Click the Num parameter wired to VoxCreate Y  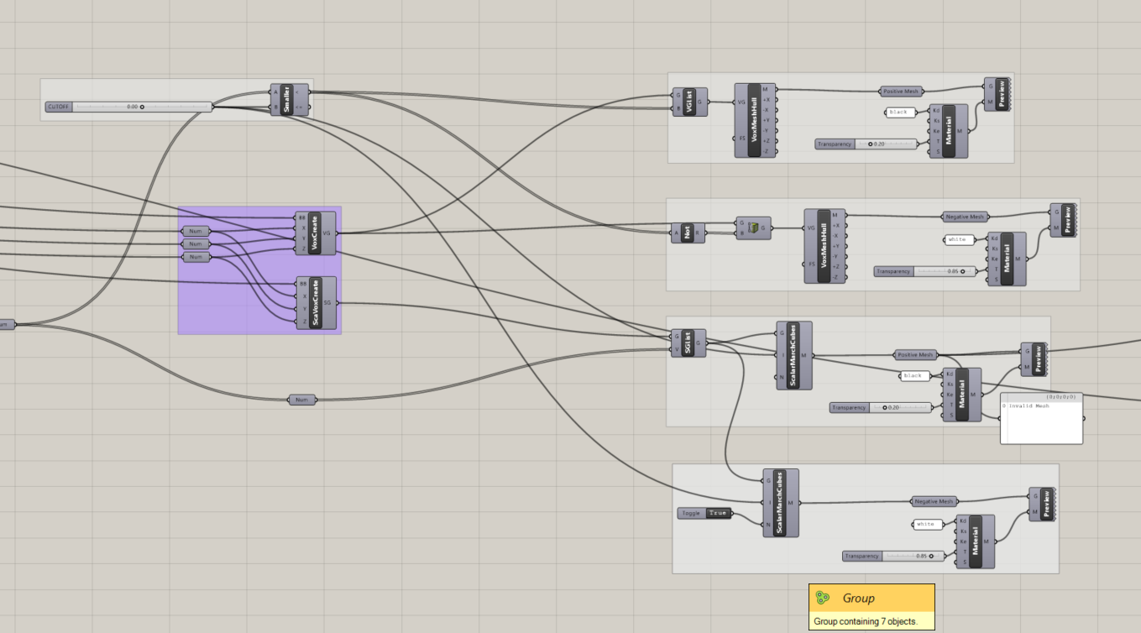[x=196, y=244]
